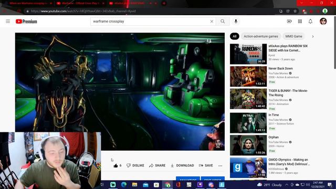This screenshot has height=189, width=336.
Task: Open Twitch app from the taskbar
Action: tap(200, 184)
